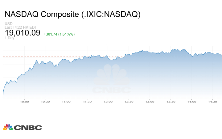Select the 14:00 mark on the time axis

pos(192,102)
